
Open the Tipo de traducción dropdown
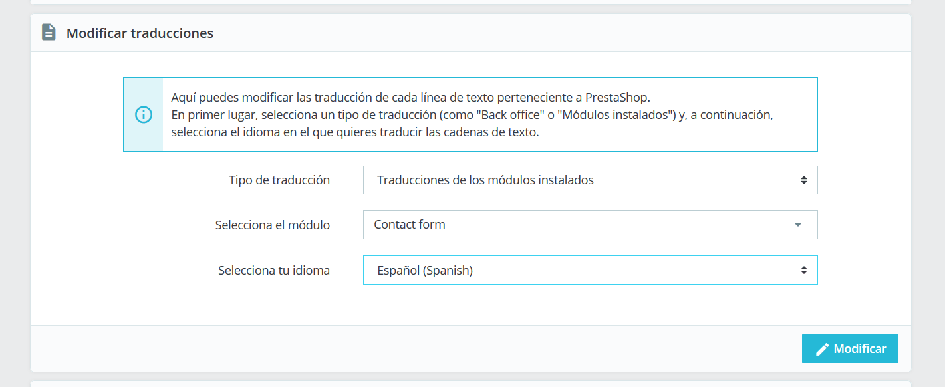point(590,180)
